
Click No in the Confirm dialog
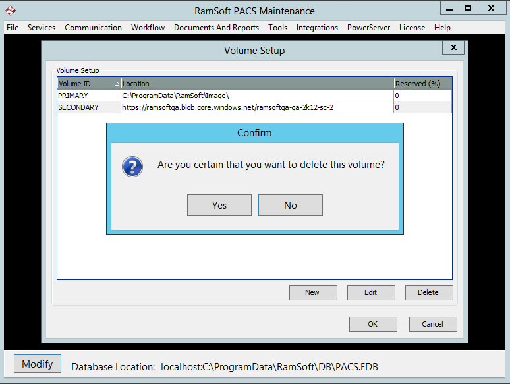[290, 205]
